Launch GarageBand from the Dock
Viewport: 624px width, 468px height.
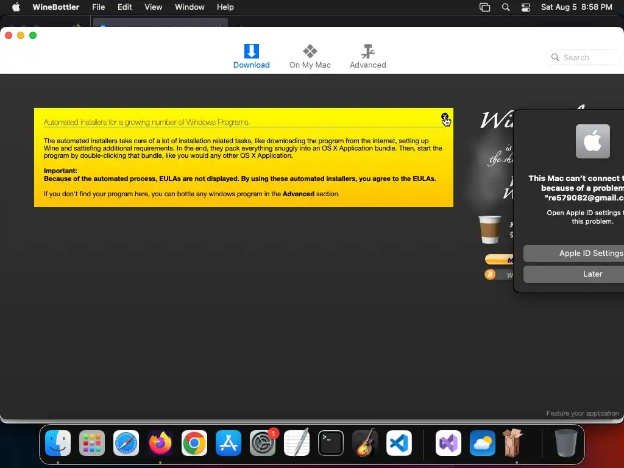tap(365, 442)
